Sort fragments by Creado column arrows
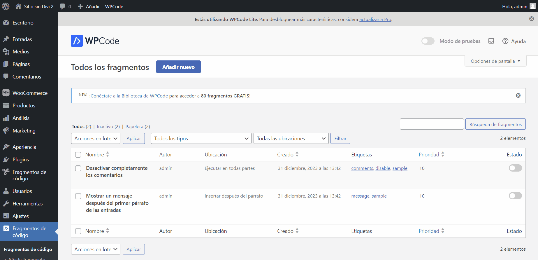The image size is (538, 260). pos(297,154)
